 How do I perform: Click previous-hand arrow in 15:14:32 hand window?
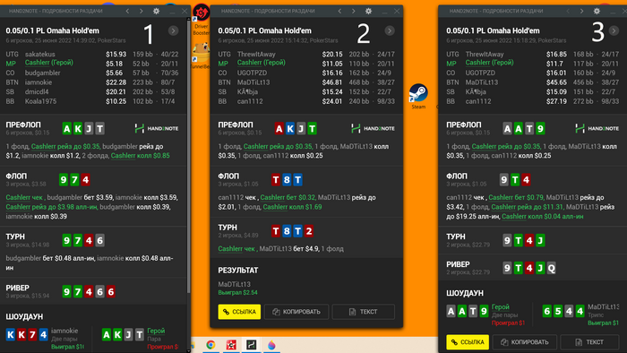coord(339,11)
